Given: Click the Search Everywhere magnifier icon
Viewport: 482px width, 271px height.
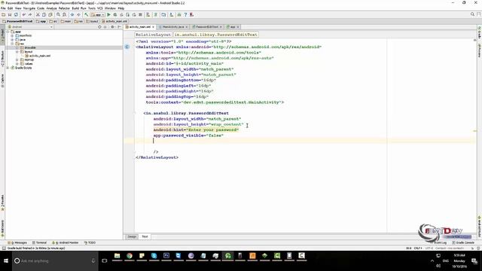Looking at the screenshot, I should pyautogui.click(x=472, y=14).
